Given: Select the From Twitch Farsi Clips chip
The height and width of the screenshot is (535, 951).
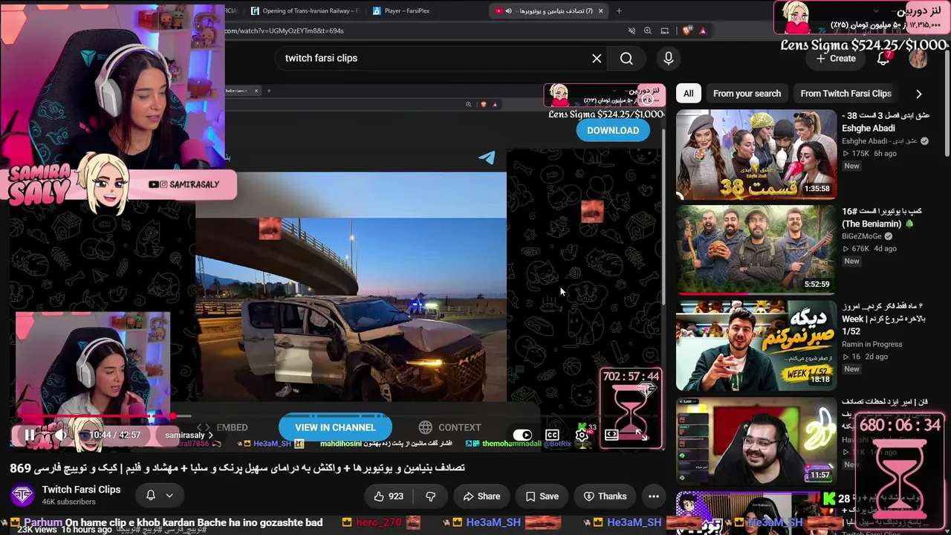Looking at the screenshot, I should coord(845,94).
